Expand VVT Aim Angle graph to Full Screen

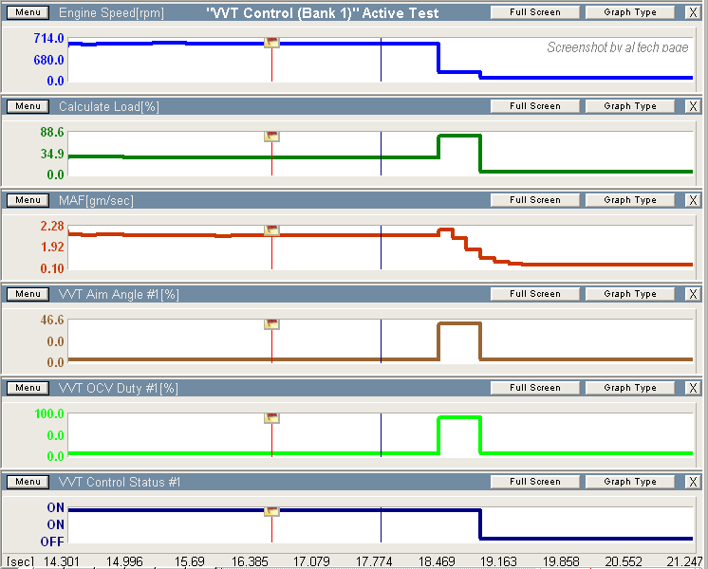[x=535, y=294]
